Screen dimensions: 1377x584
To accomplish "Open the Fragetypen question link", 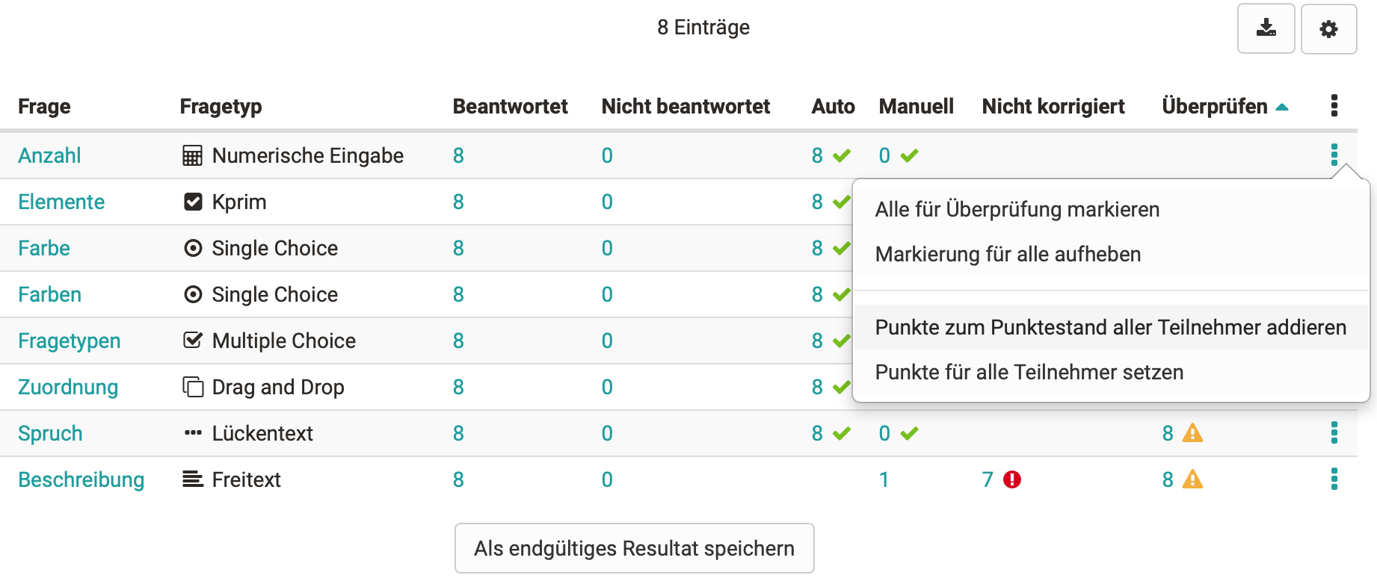I will click(69, 341).
